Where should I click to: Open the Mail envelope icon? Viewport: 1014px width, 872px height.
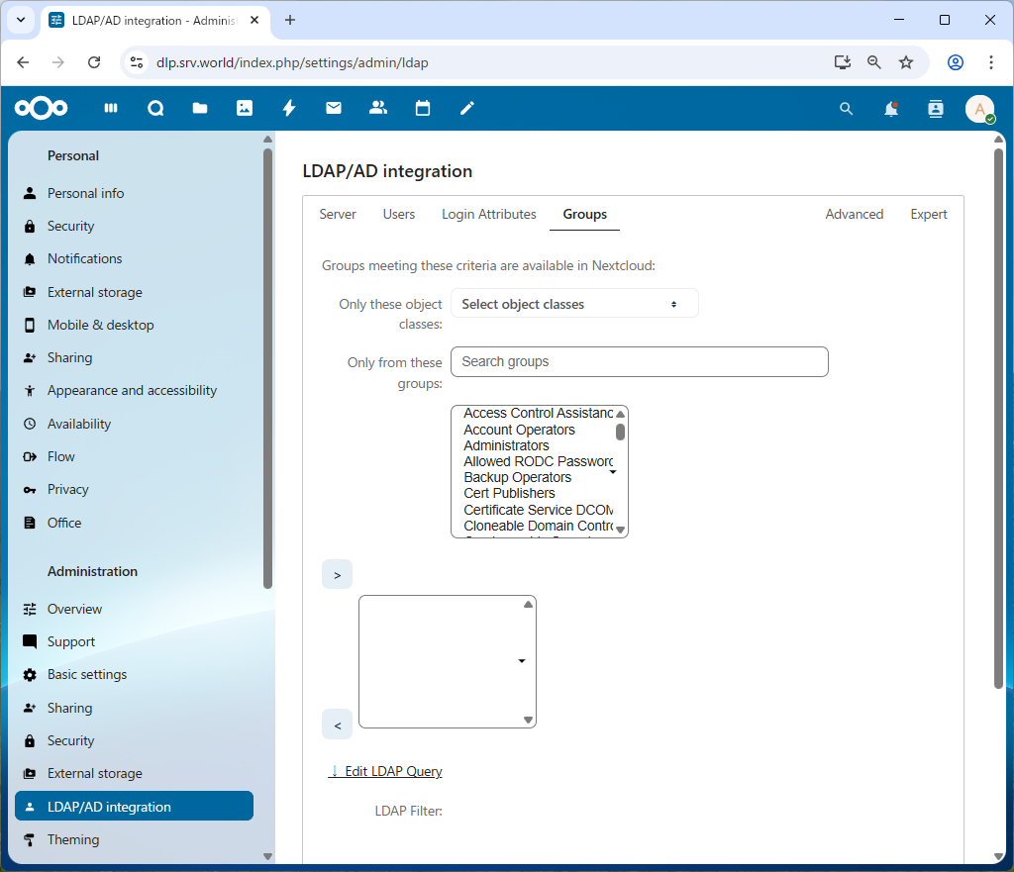(x=334, y=109)
